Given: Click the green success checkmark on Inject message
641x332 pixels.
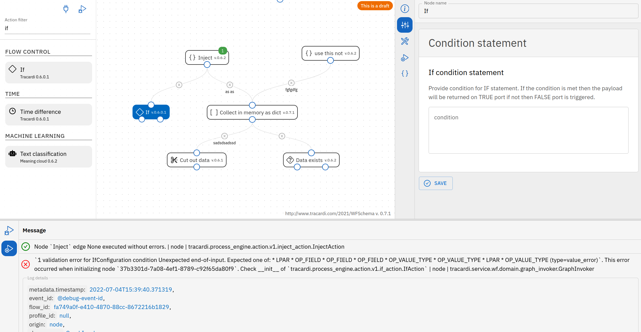Looking at the screenshot, I should (25, 246).
